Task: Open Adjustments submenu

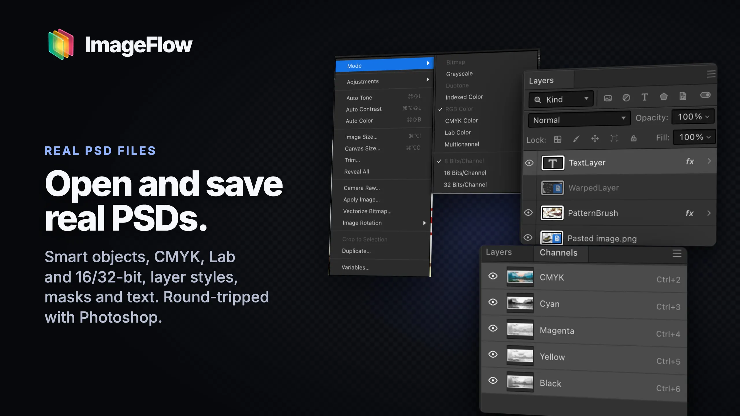Action: tap(384, 81)
